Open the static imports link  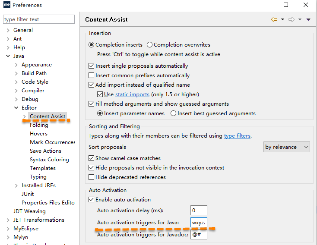pos(132,94)
